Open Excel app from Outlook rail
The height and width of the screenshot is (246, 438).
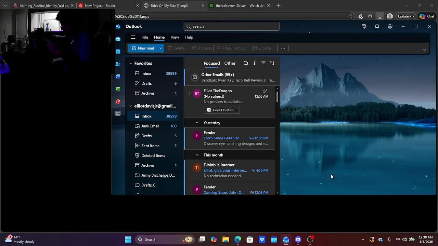click(x=118, y=89)
